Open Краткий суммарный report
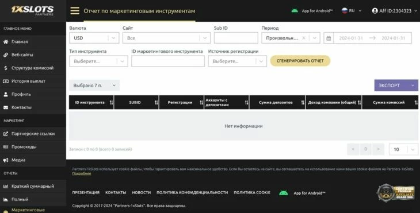 [33, 186]
